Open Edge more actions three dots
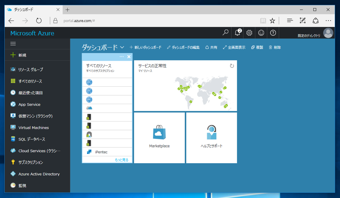 pyautogui.click(x=328, y=20)
